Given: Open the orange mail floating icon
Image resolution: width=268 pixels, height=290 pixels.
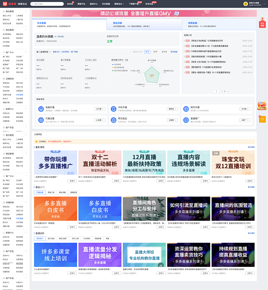Looking at the screenshot, I should 262,119.
